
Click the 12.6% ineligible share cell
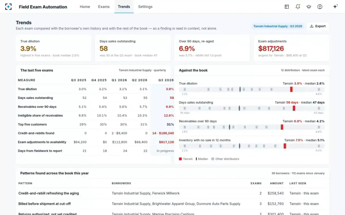coord(169,116)
